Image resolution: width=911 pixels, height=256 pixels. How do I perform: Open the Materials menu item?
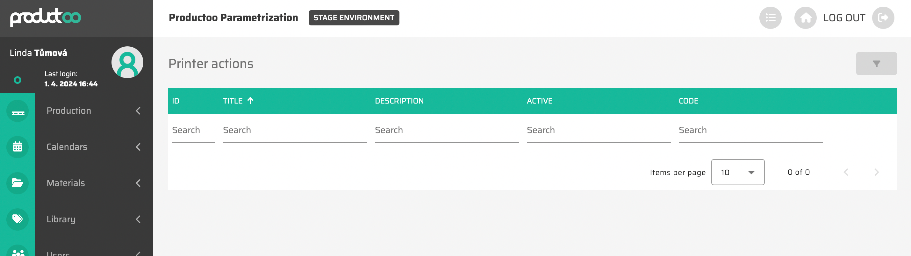click(x=66, y=183)
